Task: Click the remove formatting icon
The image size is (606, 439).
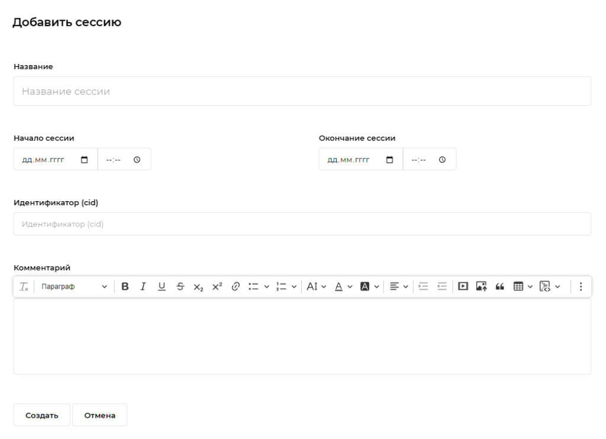Action: tap(24, 287)
